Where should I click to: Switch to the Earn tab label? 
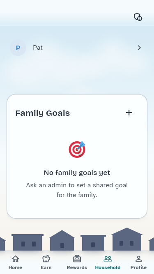click(46, 267)
